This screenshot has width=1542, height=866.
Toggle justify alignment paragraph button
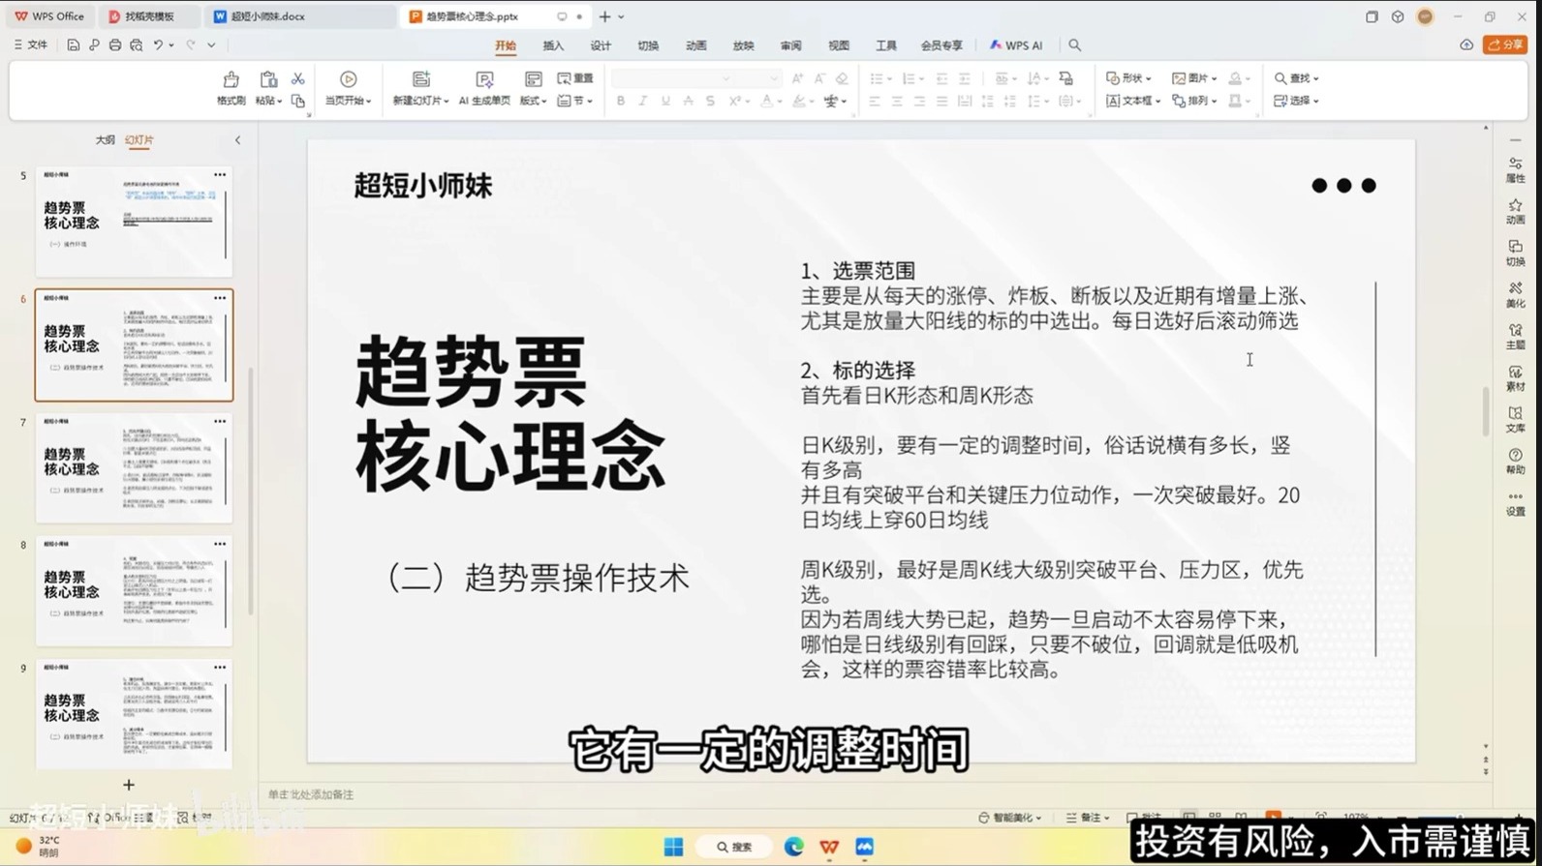[941, 101]
